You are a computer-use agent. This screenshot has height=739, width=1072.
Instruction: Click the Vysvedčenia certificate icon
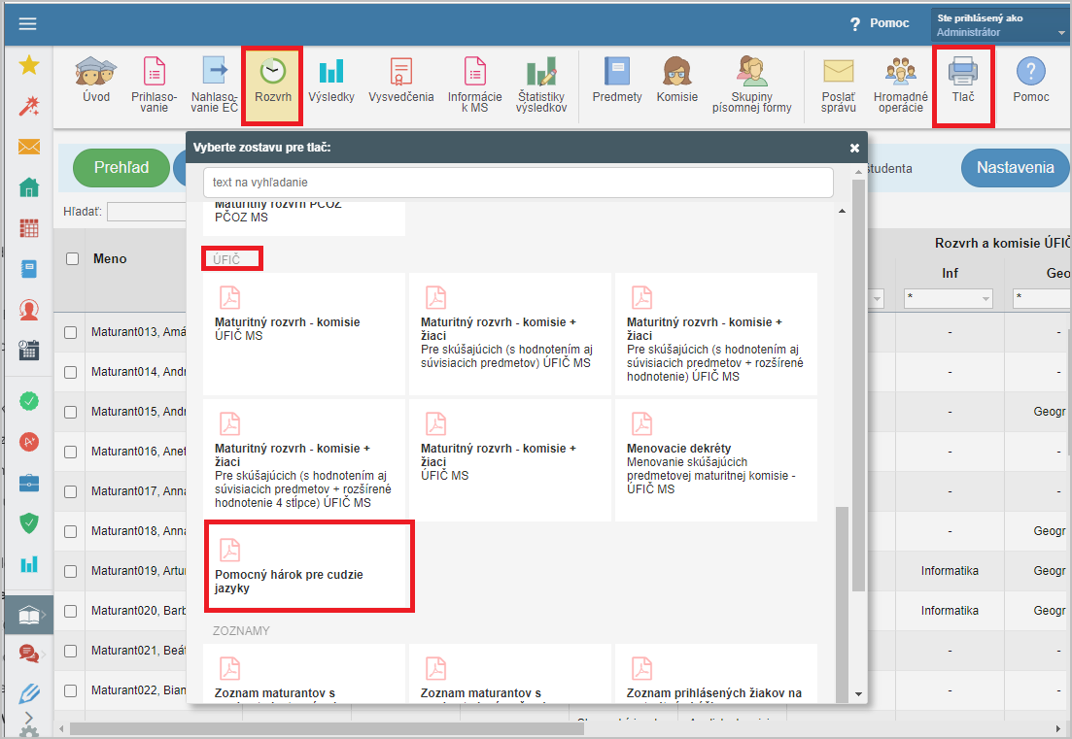(400, 74)
